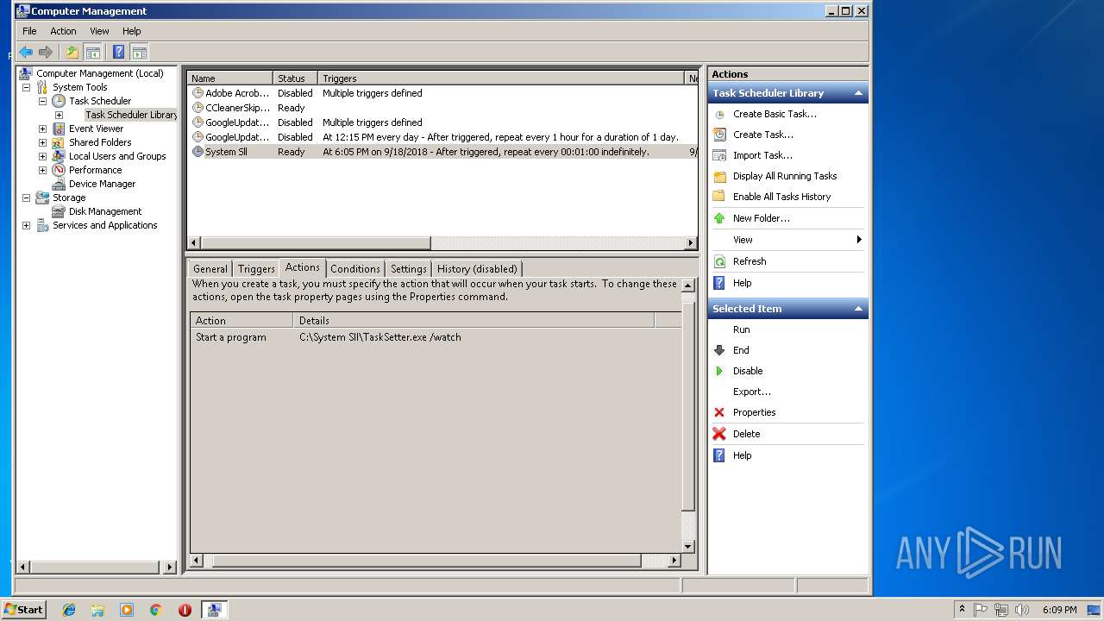Click the volume speaker tray icon
The width and height of the screenshot is (1104, 621).
(x=1022, y=610)
